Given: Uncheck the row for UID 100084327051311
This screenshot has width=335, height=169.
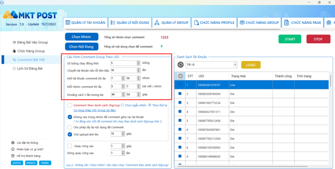Looking at the screenshot, I should click(180, 112).
